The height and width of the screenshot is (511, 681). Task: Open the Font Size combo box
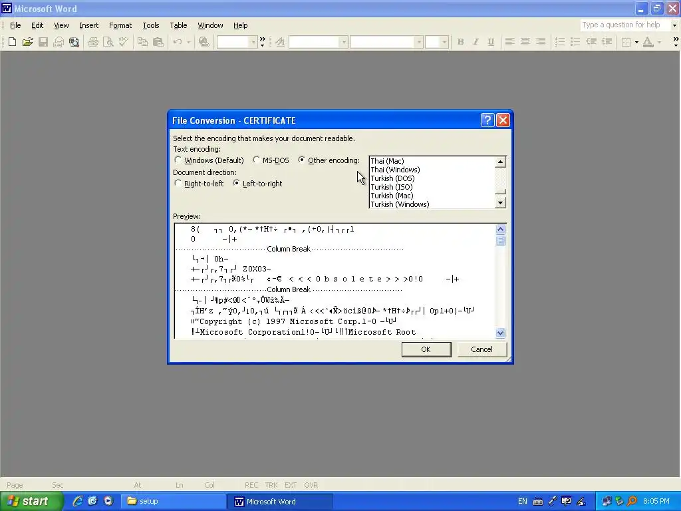436,42
